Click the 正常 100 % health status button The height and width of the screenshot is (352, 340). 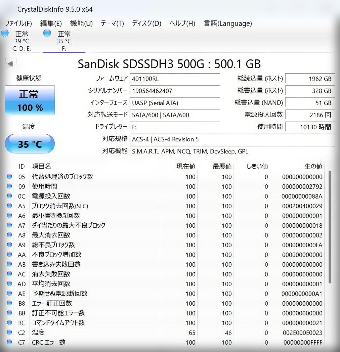tap(30, 100)
